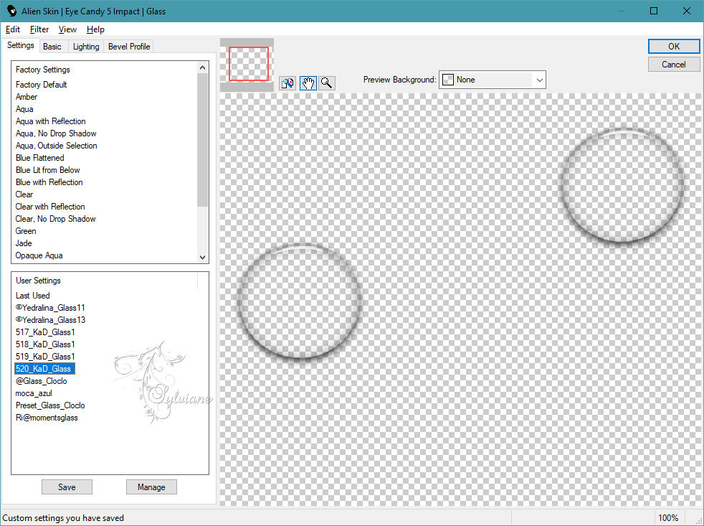Image resolution: width=704 pixels, height=526 pixels.
Task: Click the Preview Background color swatch
Action: pos(448,80)
